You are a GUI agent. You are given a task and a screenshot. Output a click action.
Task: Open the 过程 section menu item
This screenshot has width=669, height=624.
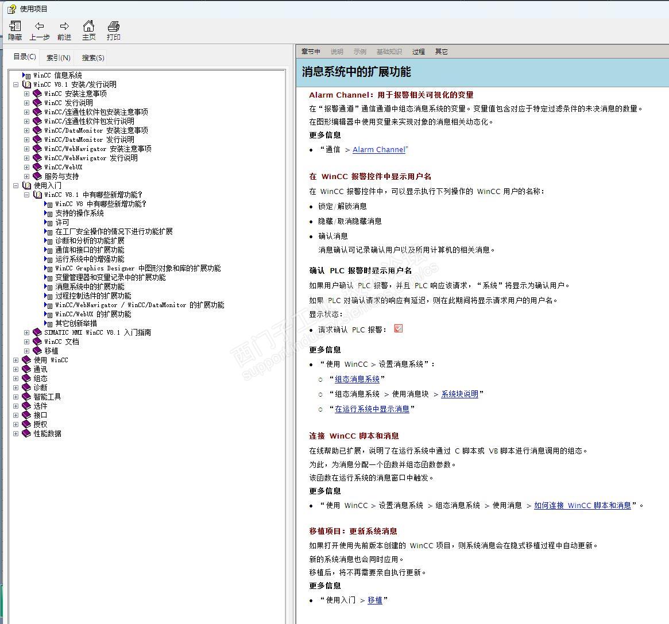[418, 52]
